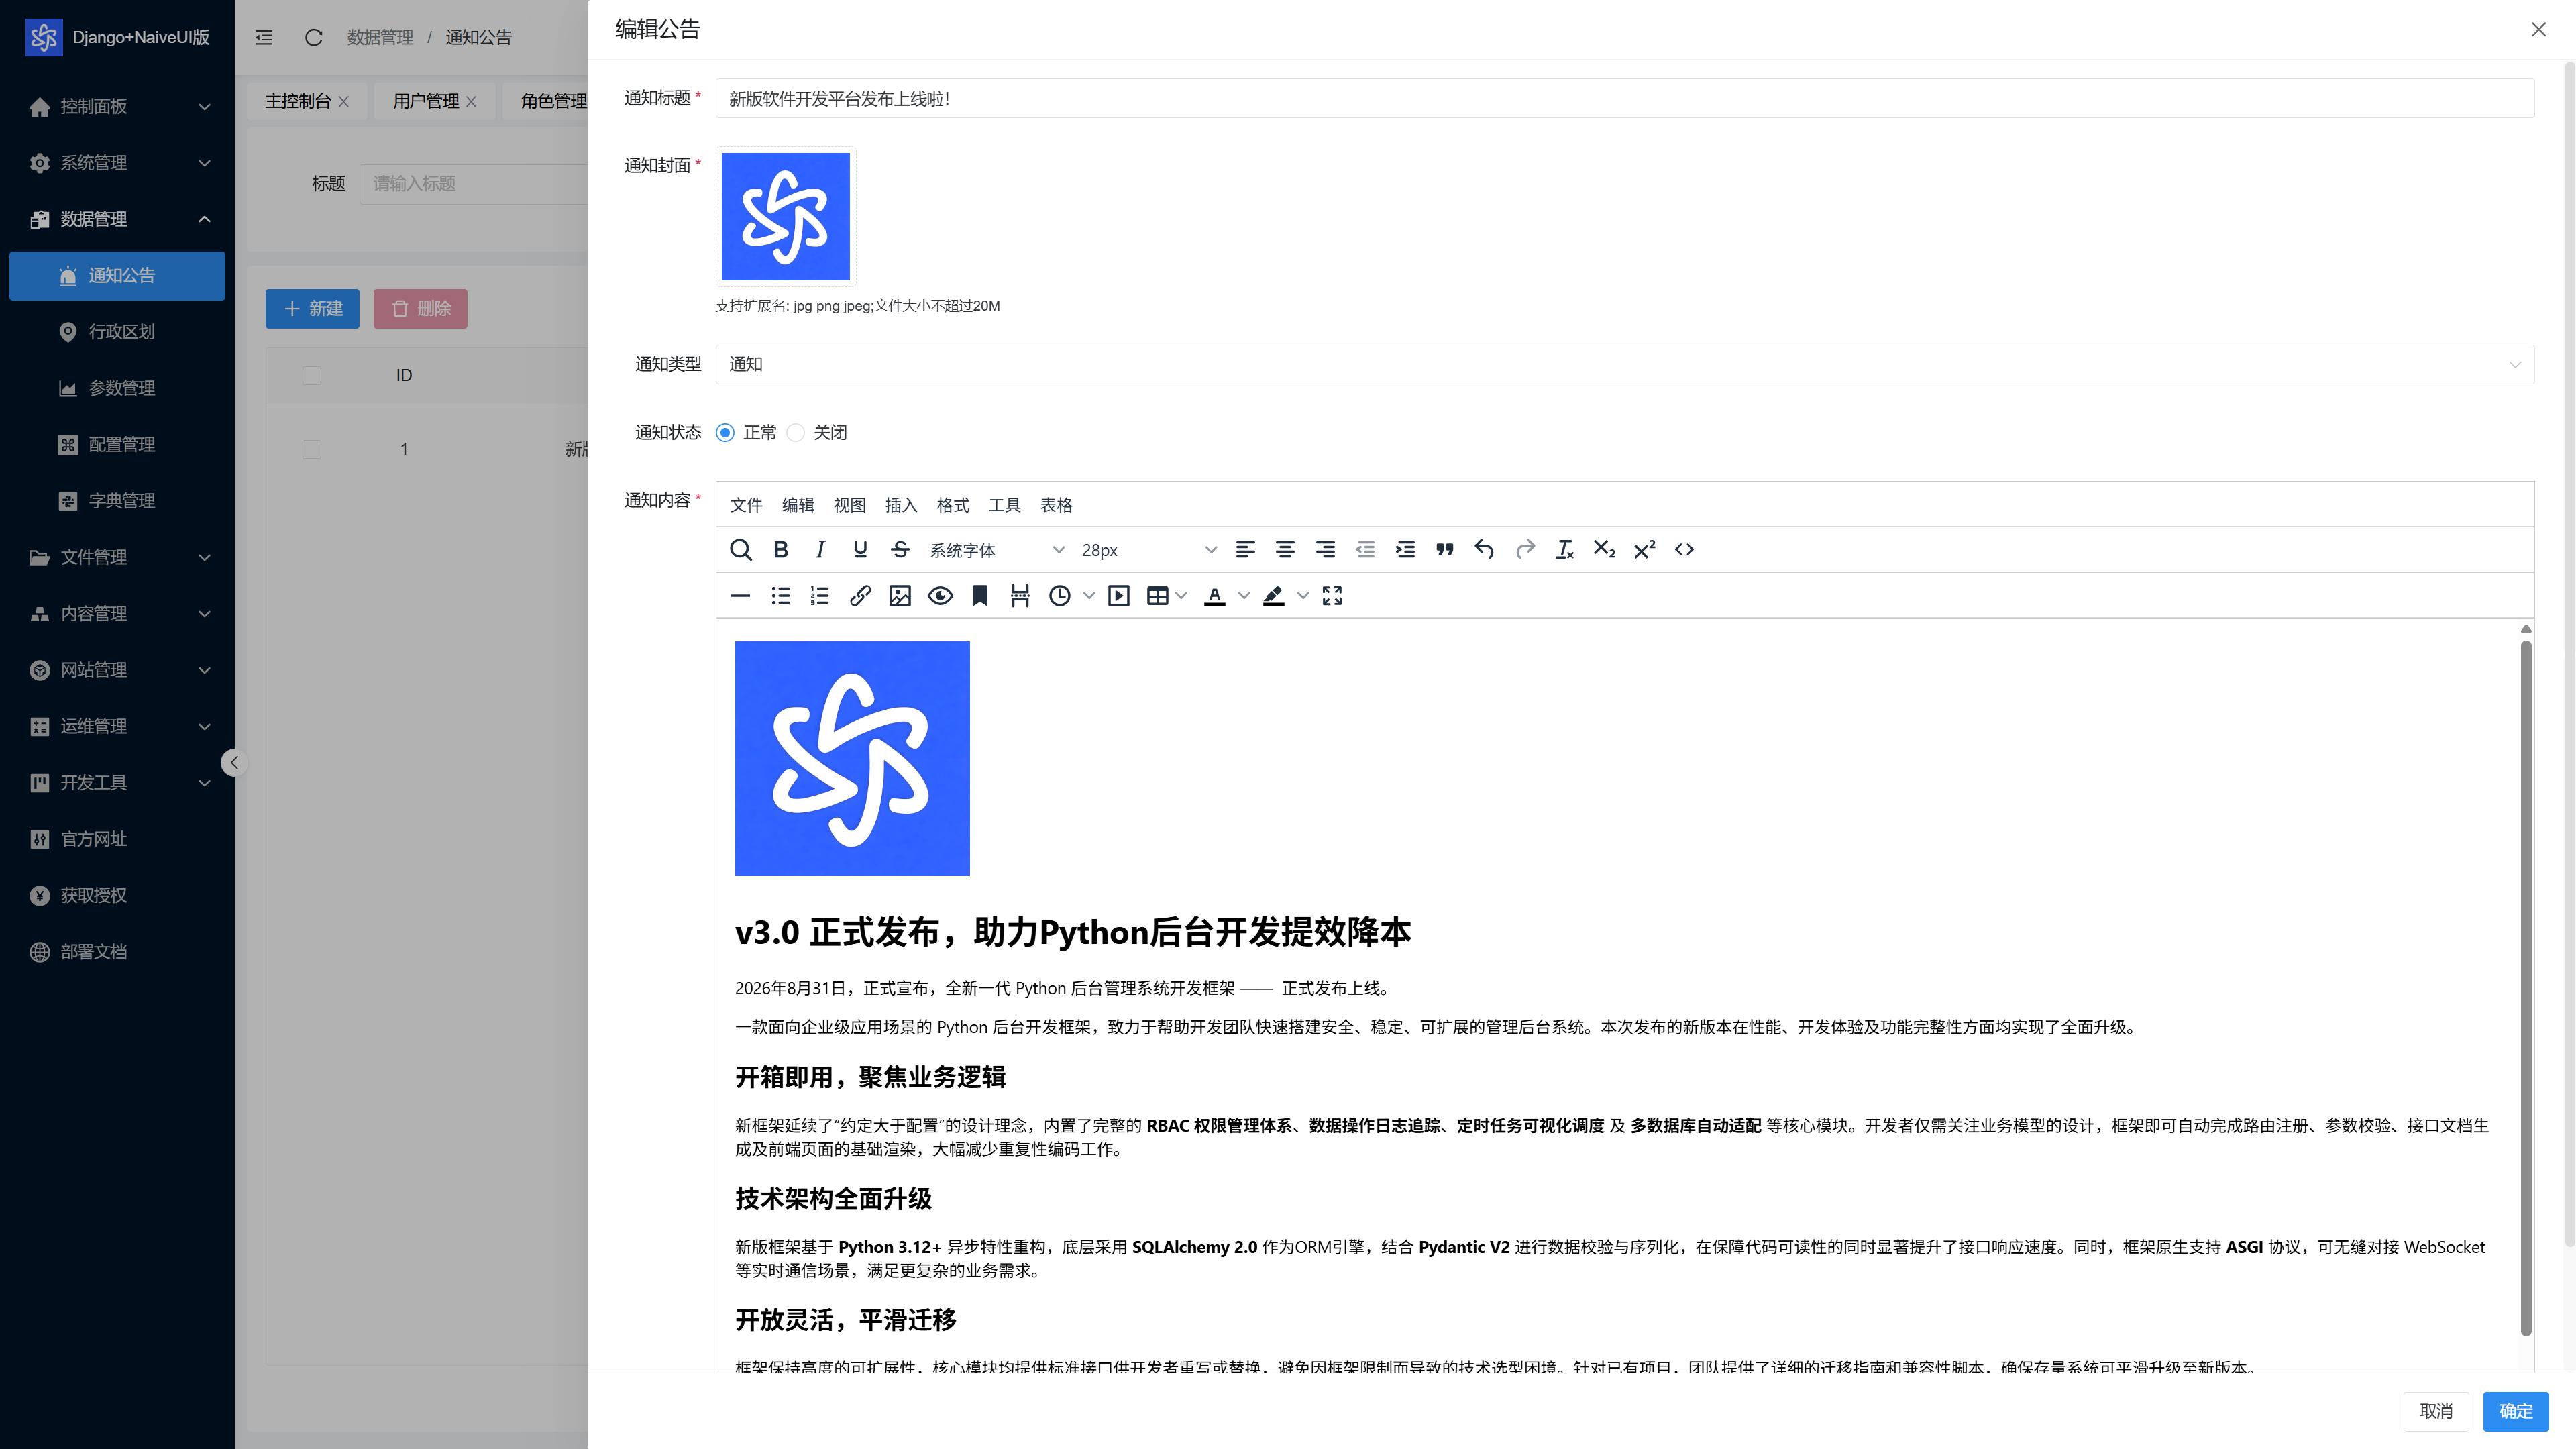Insert a horizontal rule
The height and width of the screenshot is (1449, 2576).
(740, 596)
